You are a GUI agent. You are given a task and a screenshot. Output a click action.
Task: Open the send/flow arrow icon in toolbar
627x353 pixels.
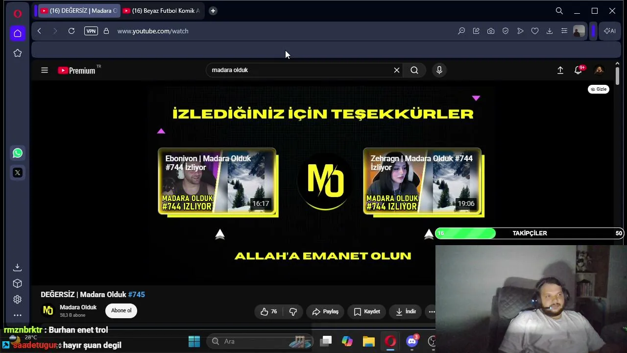coord(520,31)
